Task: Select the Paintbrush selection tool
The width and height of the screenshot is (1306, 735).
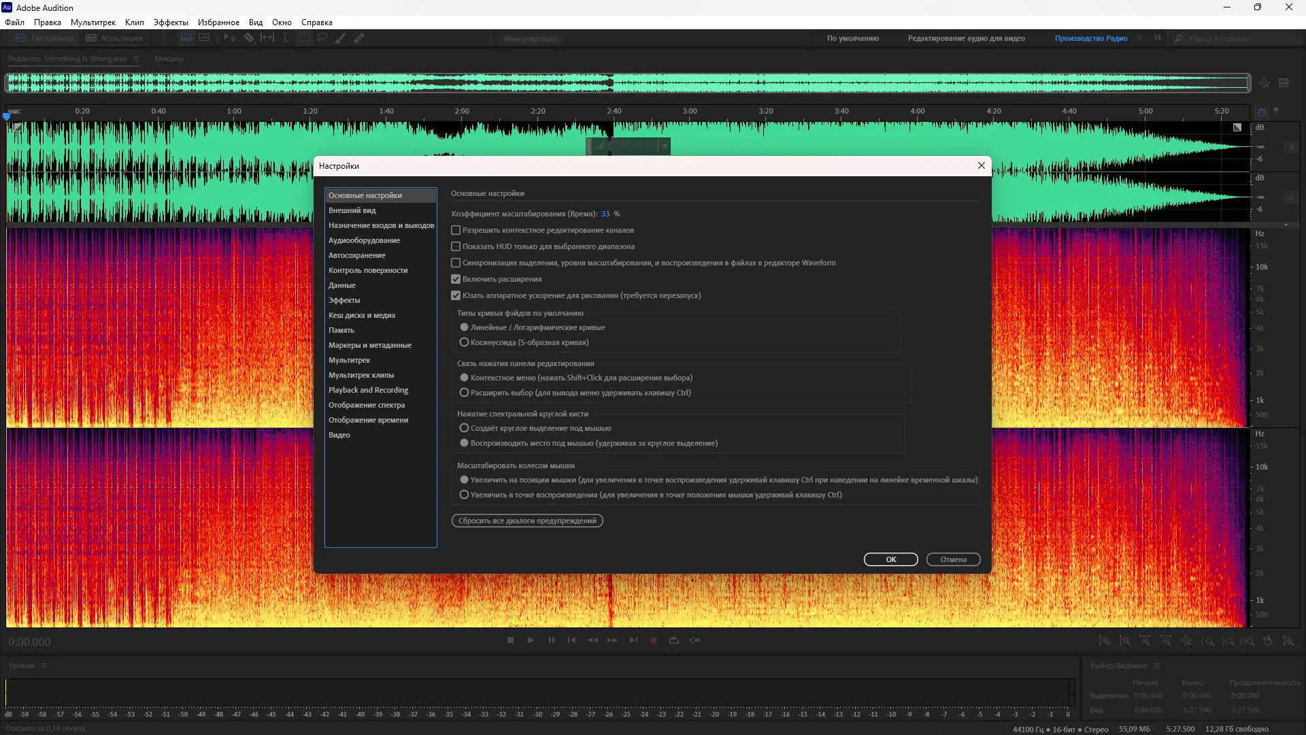Action: [340, 38]
